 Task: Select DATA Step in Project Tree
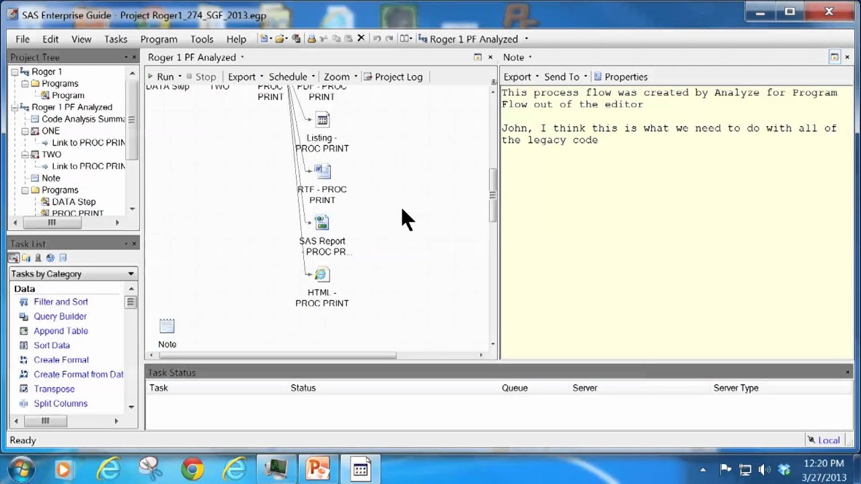(73, 202)
